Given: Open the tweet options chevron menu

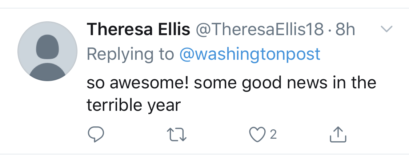Looking at the screenshot, I should click(386, 29).
